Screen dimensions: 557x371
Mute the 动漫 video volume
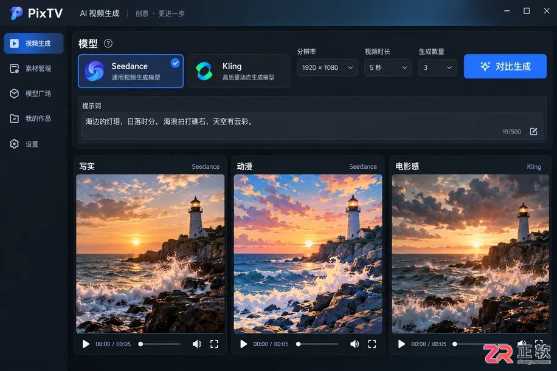point(355,344)
